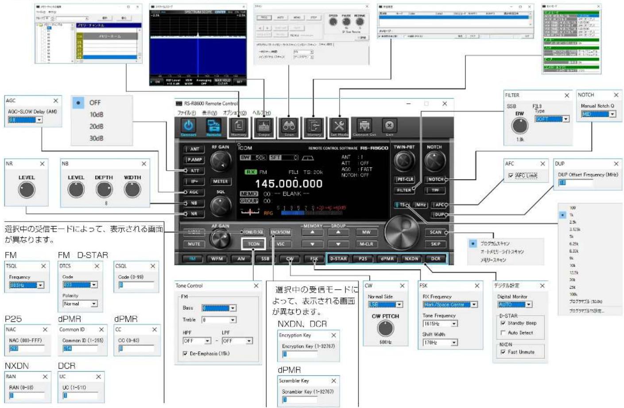624x408 pixels.
Task: Close the Tone Control window
Action: point(256,286)
